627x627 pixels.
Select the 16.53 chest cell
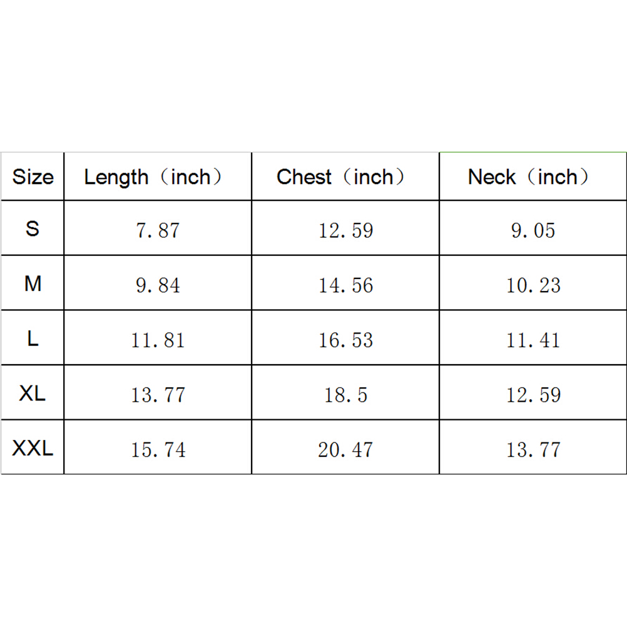point(345,340)
